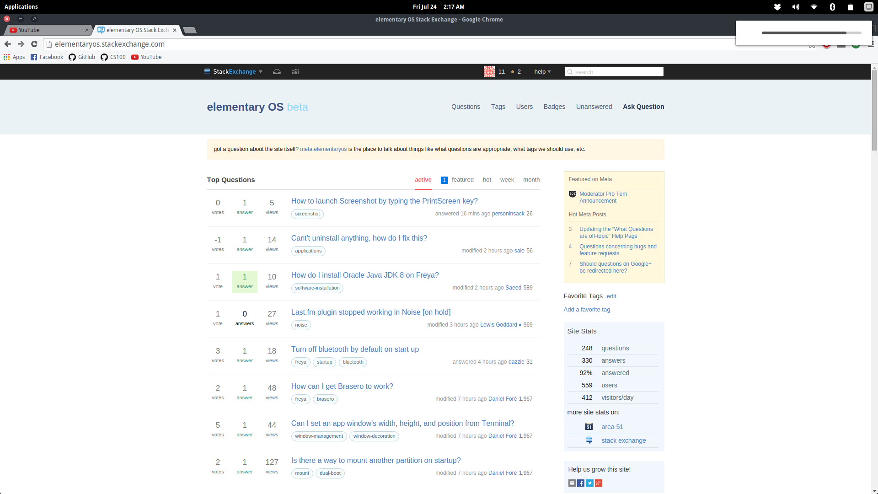
Task: Open the Moderator Pro Tem Announcement link
Action: pyautogui.click(x=603, y=197)
